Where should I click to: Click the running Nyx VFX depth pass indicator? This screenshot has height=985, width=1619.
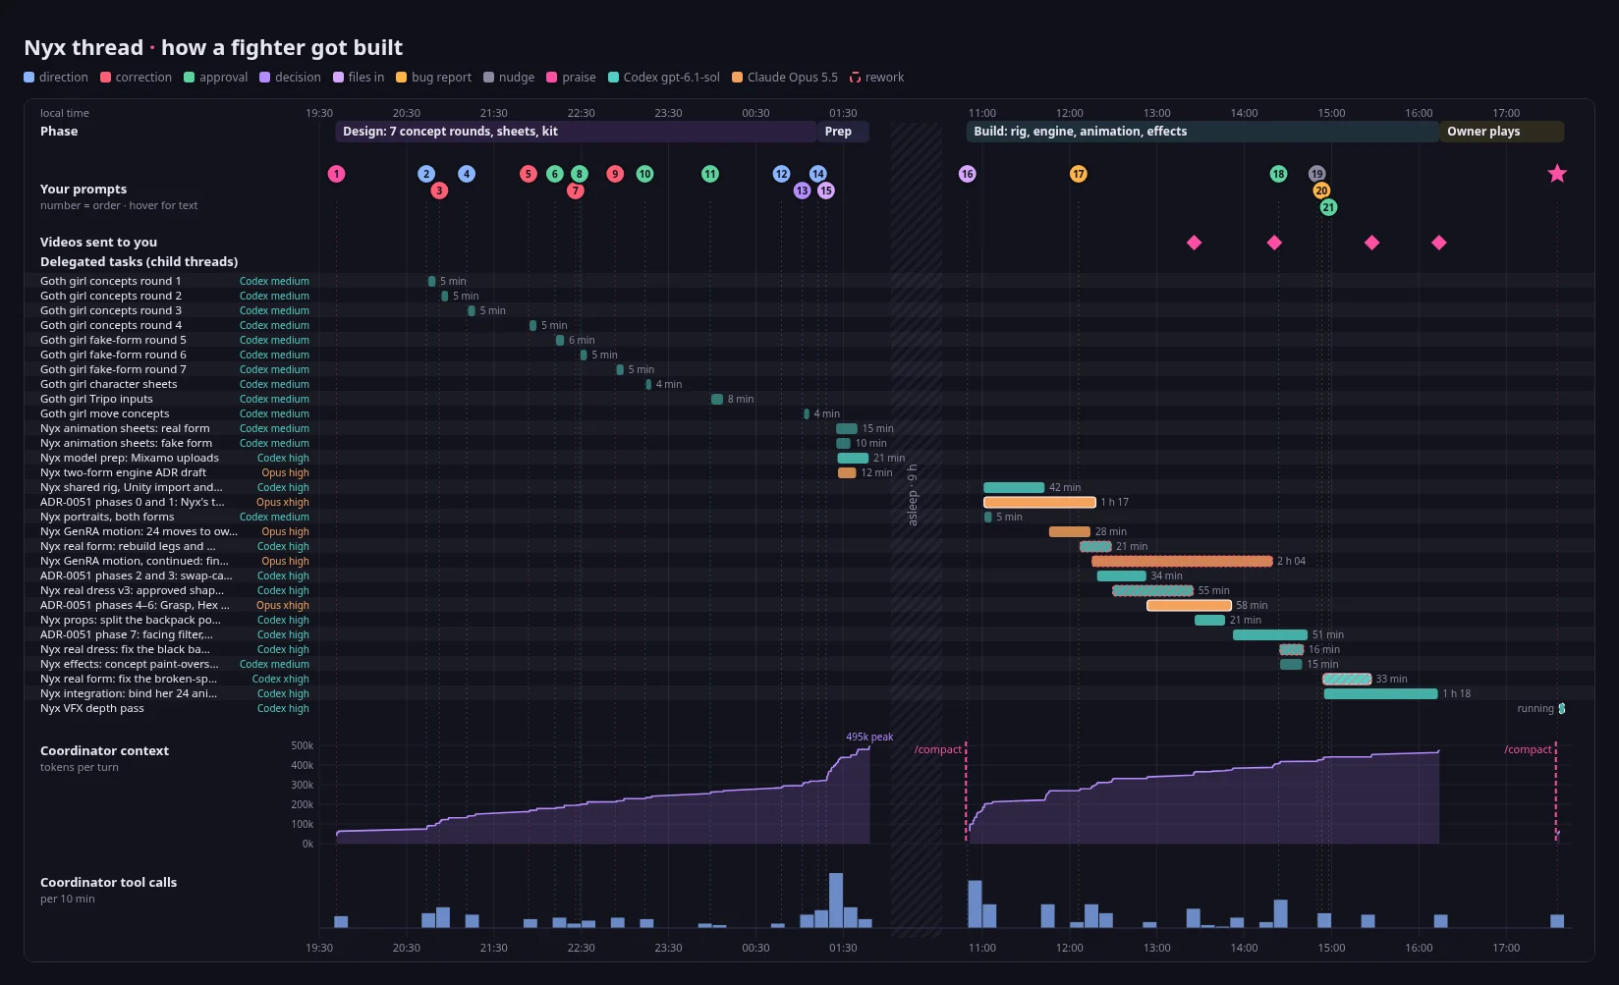point(1562,708)
